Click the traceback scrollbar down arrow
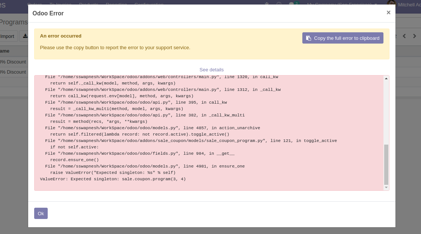 [x=386, y=187]
